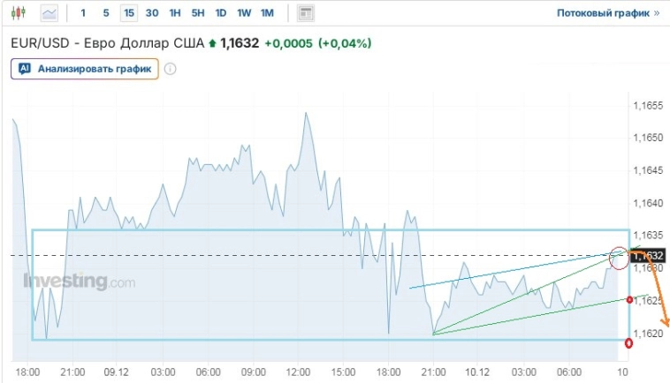This screenshot has height=383, width=670.
Task: Click the green up arrow next to price
Action: pos(212,43)
